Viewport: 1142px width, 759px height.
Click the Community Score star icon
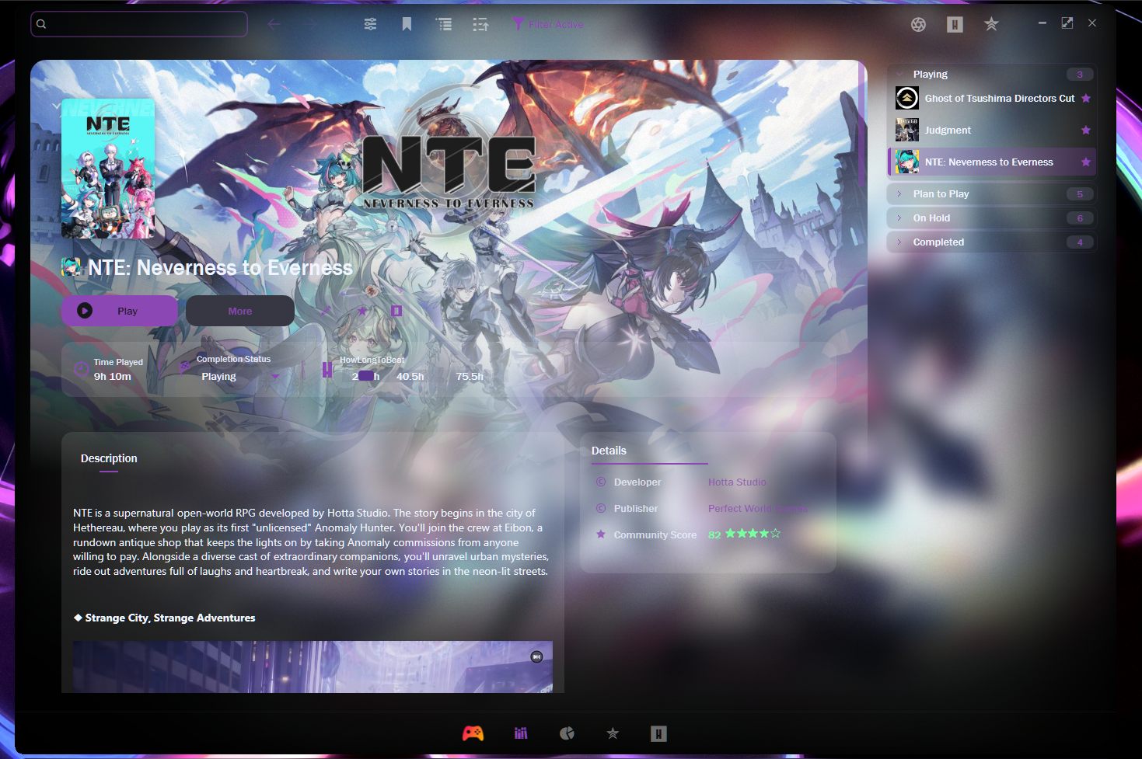(601, 534)
